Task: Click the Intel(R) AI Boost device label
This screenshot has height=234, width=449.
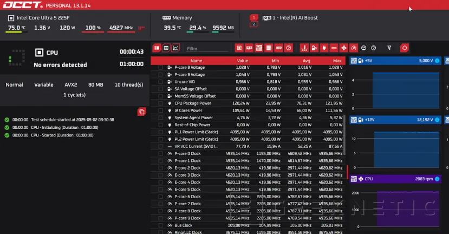Action: [295, 18]
